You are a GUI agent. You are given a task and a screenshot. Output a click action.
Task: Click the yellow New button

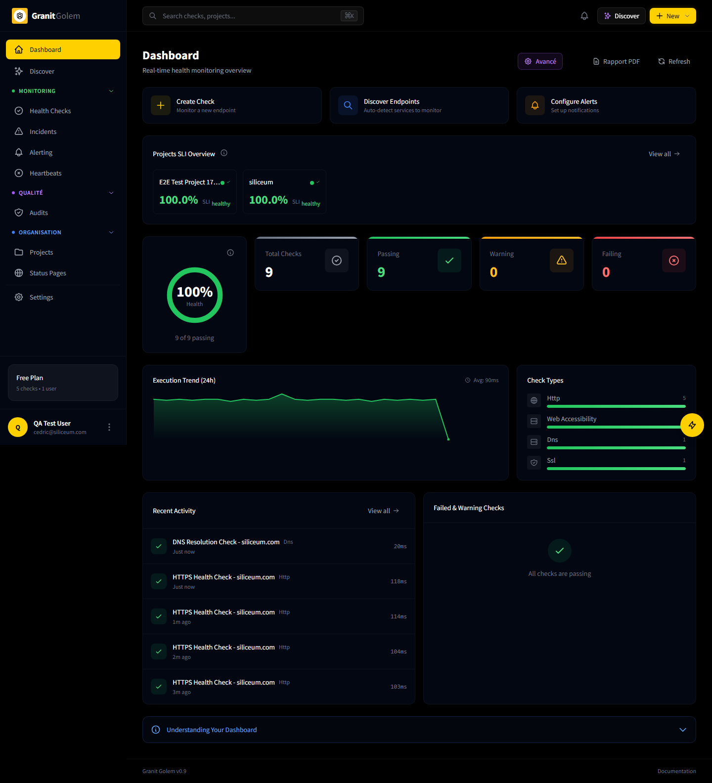[x=673, y=16]
